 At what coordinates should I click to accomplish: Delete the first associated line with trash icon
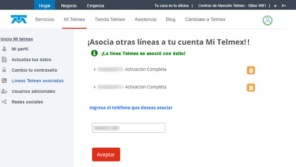coord(251,70)
